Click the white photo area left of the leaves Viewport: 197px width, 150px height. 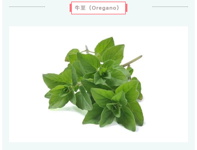click(x=25, y=84)
